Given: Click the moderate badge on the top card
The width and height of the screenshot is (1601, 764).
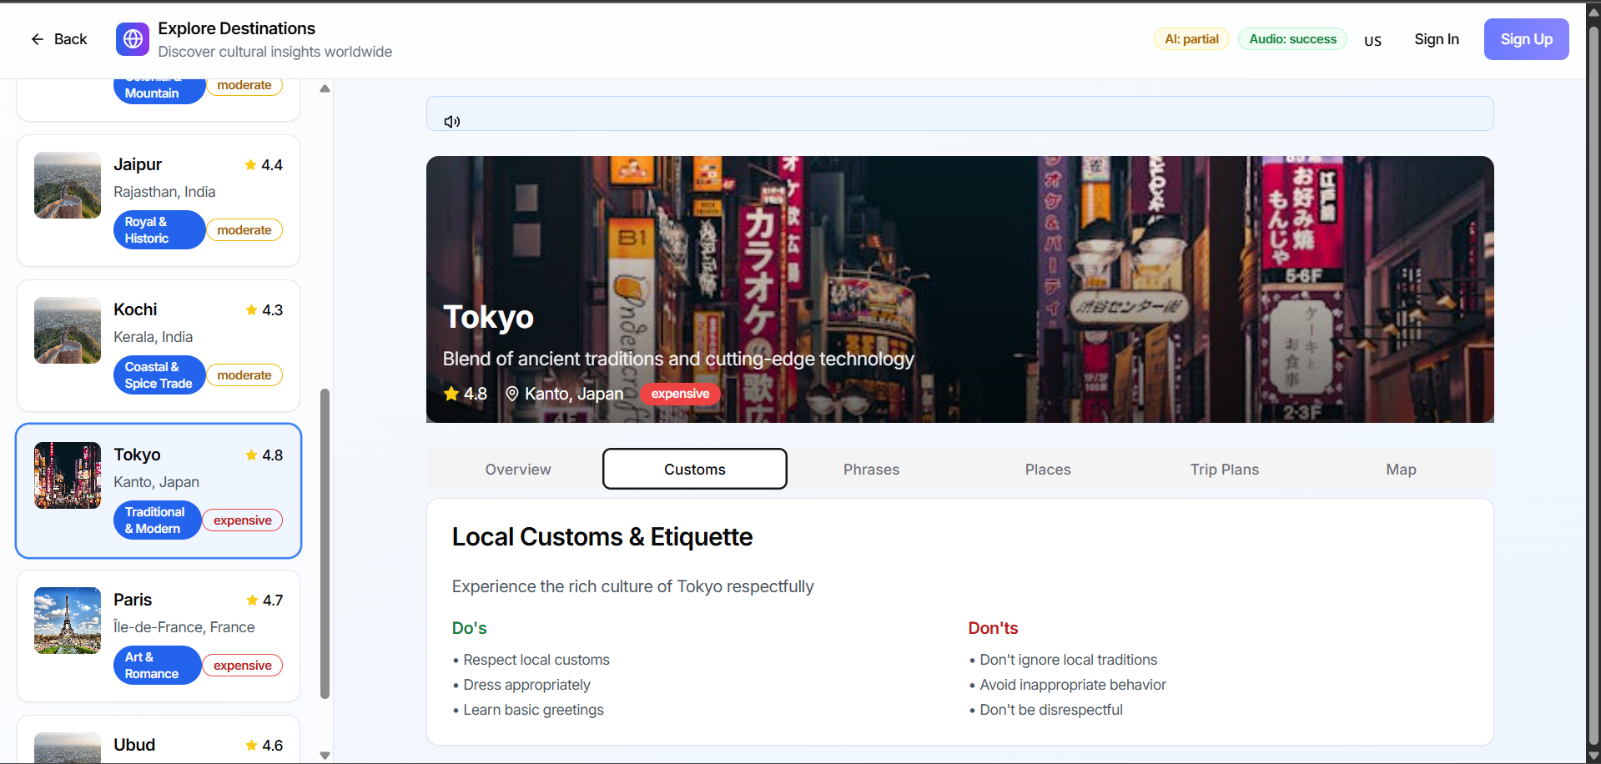Looking at the screenshot, I should (x=244, y=86).
